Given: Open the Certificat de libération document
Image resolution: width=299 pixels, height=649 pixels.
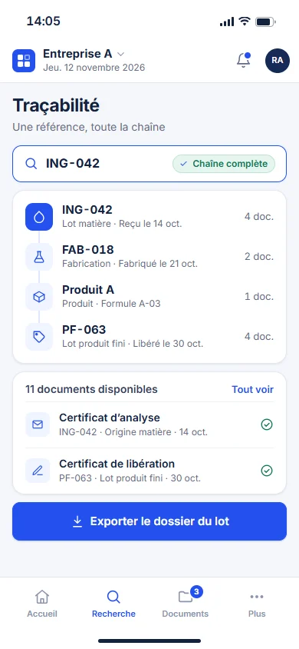Looking at the screenshot, I should tap(149, 471).
